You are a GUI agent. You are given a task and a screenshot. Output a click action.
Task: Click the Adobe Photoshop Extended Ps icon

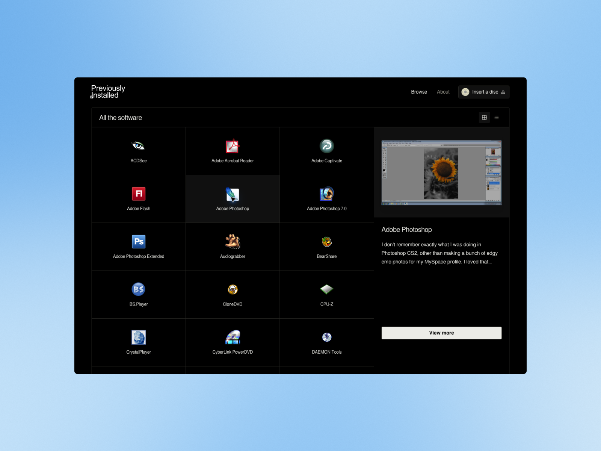click(x=139, y=242)
